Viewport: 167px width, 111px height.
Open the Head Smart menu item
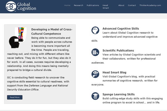click(106, 7)
